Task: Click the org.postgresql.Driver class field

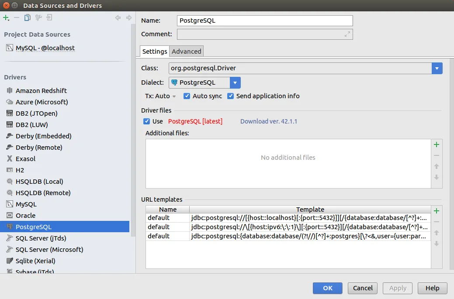Action: [300, 68]
